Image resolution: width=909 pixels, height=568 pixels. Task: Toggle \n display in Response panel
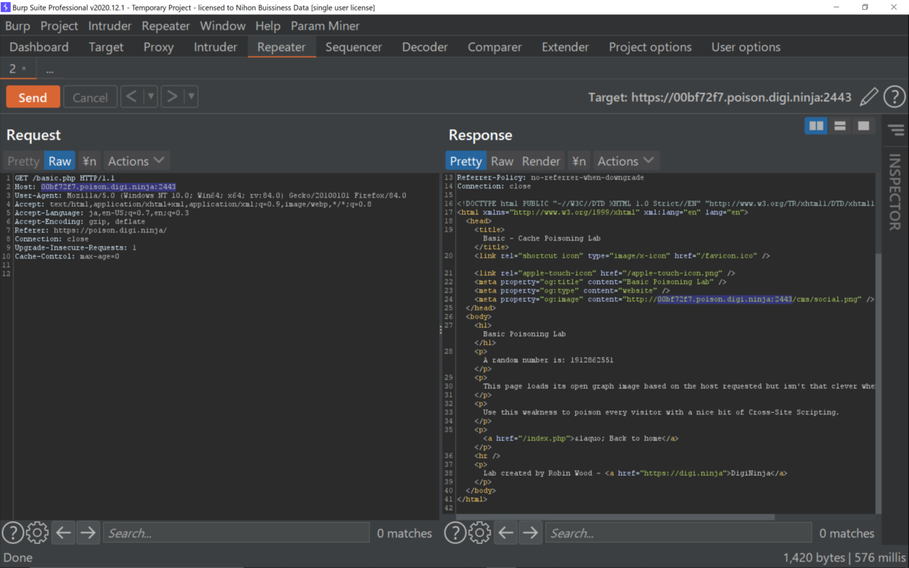pos(579,161)
